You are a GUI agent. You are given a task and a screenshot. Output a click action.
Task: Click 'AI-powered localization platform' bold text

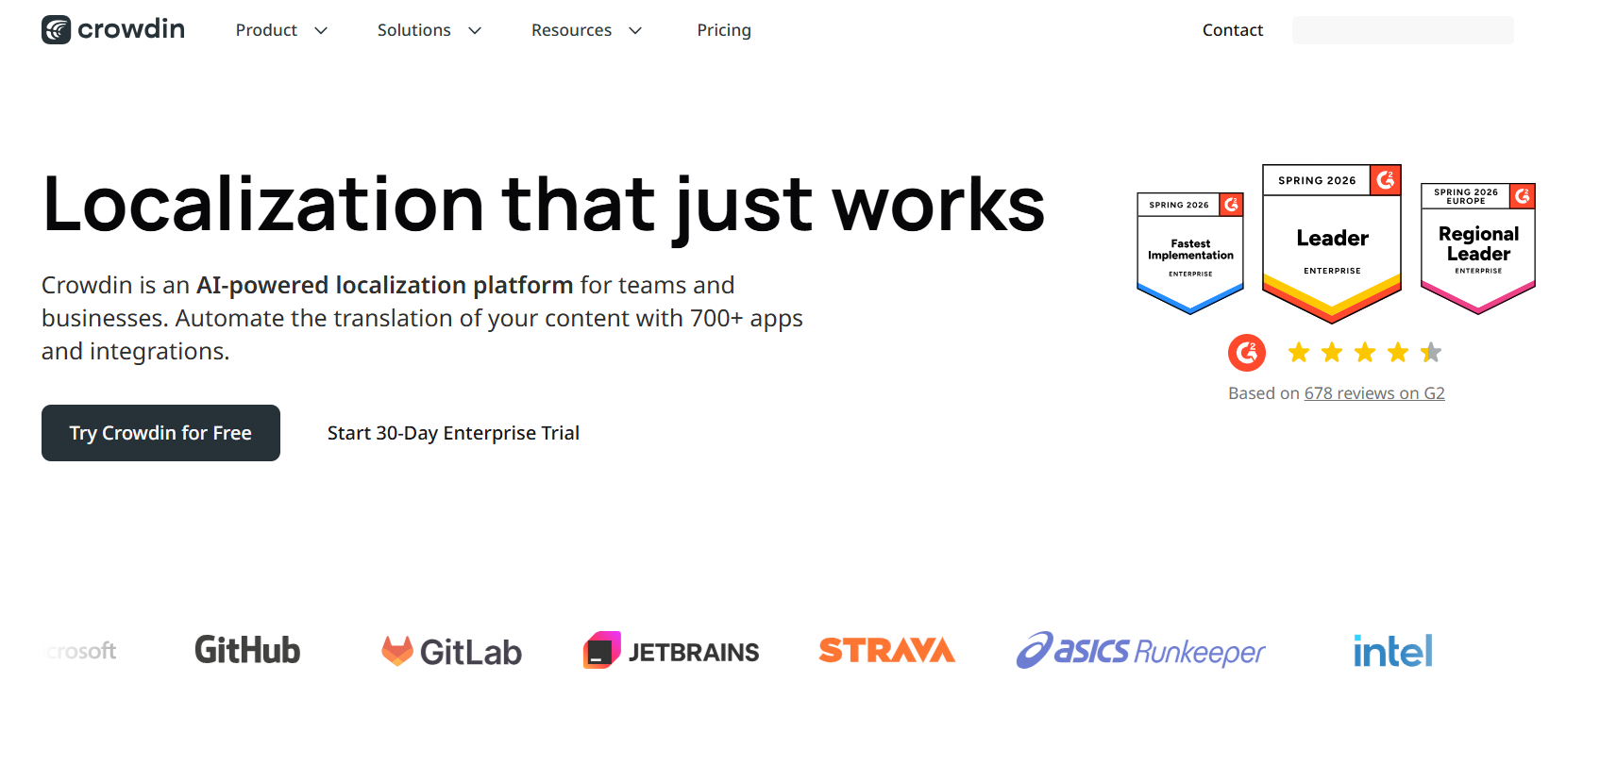click(x=384, y=285)
